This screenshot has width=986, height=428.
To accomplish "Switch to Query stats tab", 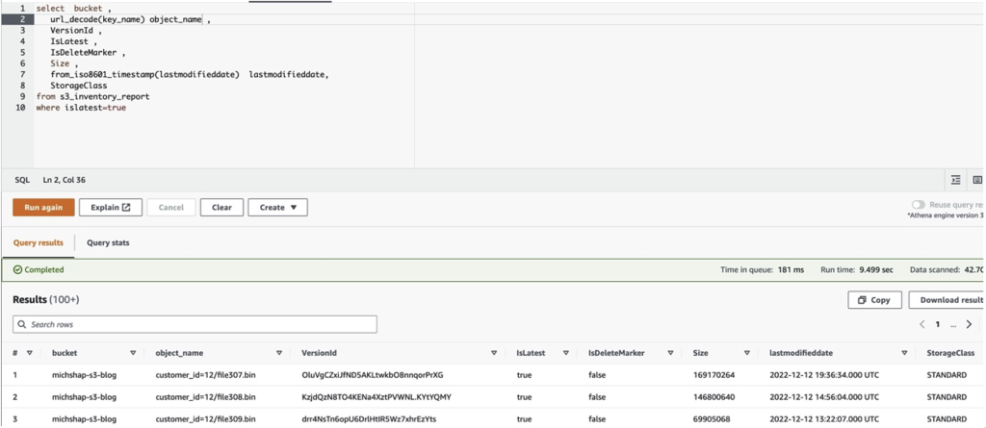I will click(108, 242).
